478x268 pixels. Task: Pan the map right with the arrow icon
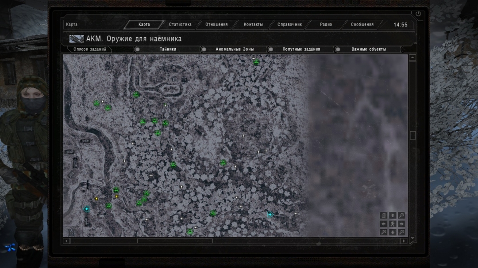pyautogui.click(x=401, y=224)
